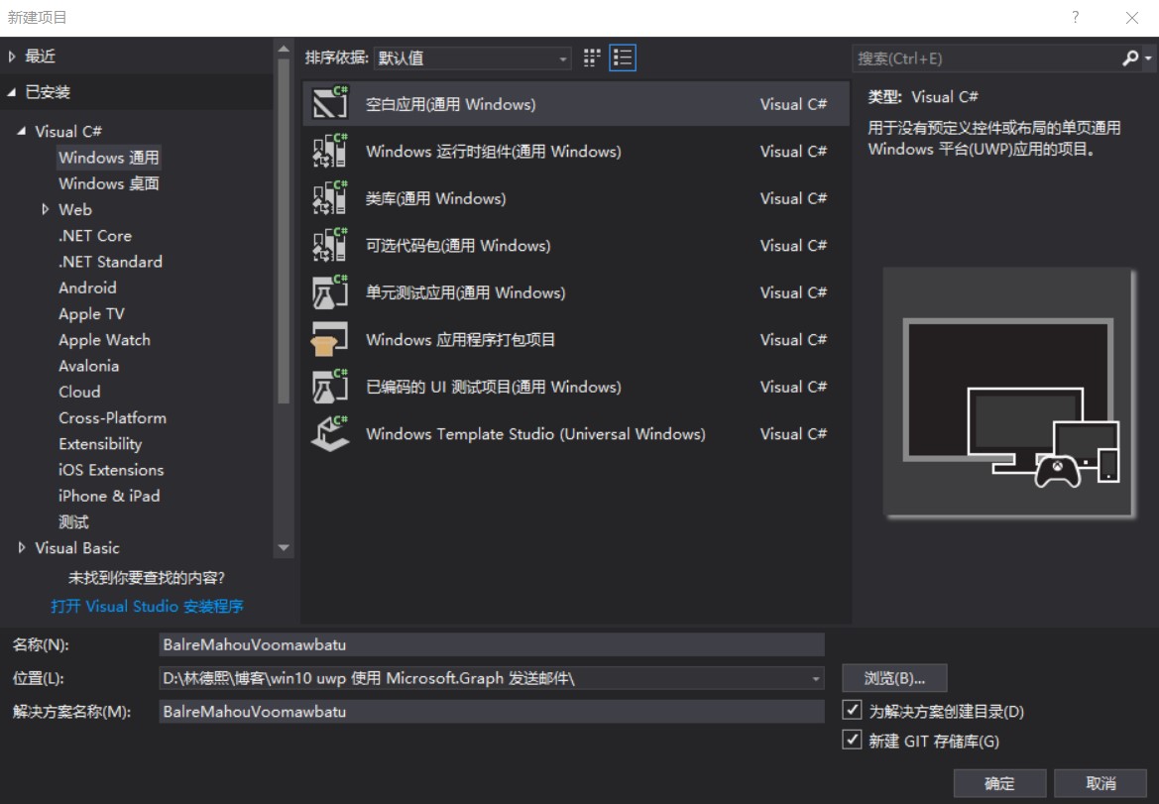Select Windows 应用程序打包项目 template name

[460, 340]
